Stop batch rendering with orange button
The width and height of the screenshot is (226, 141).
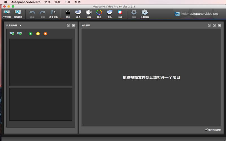(45, 34)
